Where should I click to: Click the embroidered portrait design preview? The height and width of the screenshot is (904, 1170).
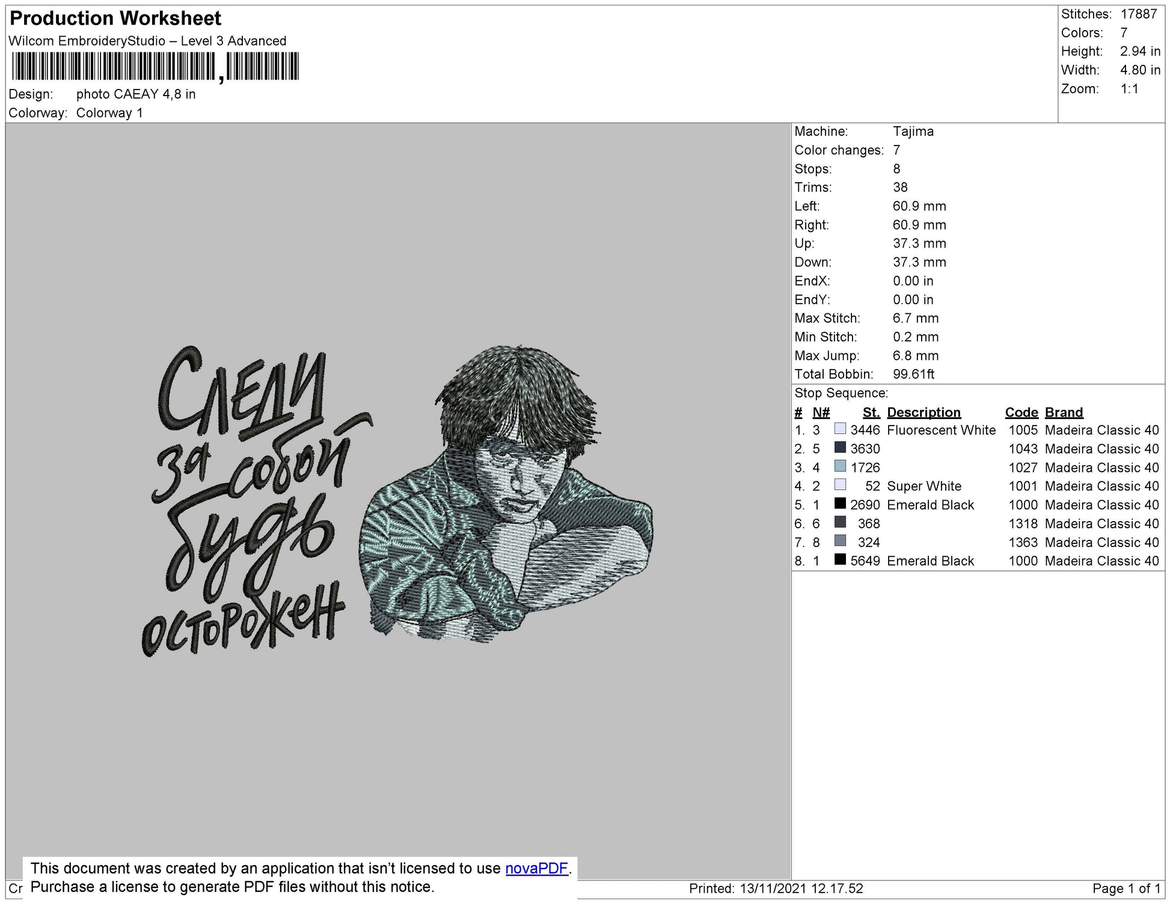pos(505,495)
